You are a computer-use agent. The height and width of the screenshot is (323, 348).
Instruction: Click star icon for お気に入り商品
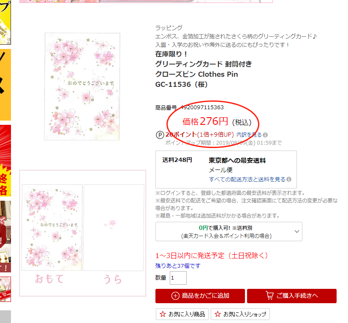(x=163, y=314)
